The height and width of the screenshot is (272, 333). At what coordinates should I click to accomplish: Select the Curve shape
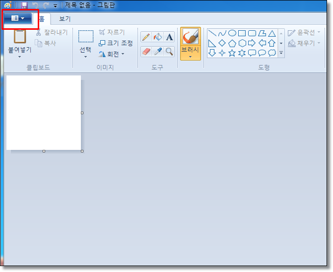pyautogui.click(x=222, y=33)
